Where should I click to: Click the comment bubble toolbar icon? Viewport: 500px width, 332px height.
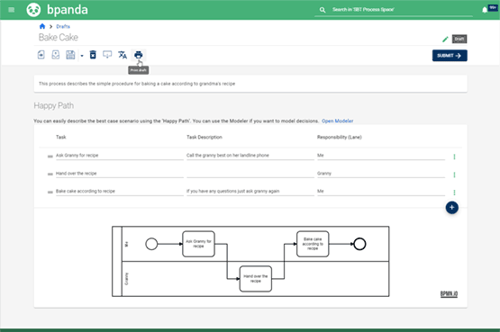107,55
